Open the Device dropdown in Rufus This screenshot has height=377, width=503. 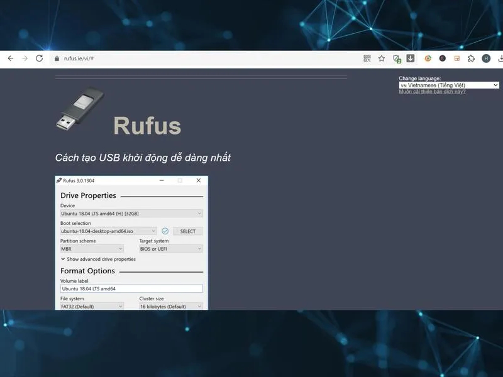pos(131,214)
